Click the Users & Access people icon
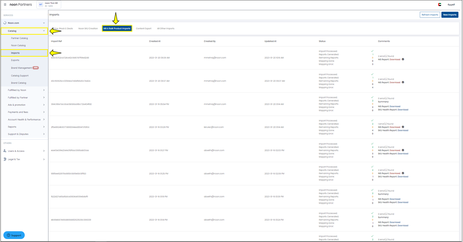This screenshot has height=242, width=463. click(x=5, y=151)
